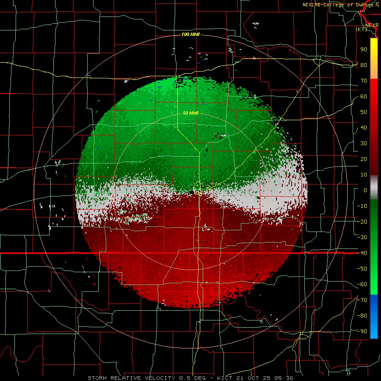
Task: Click the blue segment of the color bar
Action: coord(374,317)
